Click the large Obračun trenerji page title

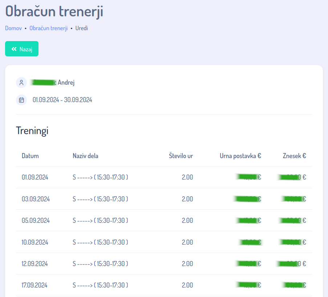pyautogui.click(x=54, y=11)
